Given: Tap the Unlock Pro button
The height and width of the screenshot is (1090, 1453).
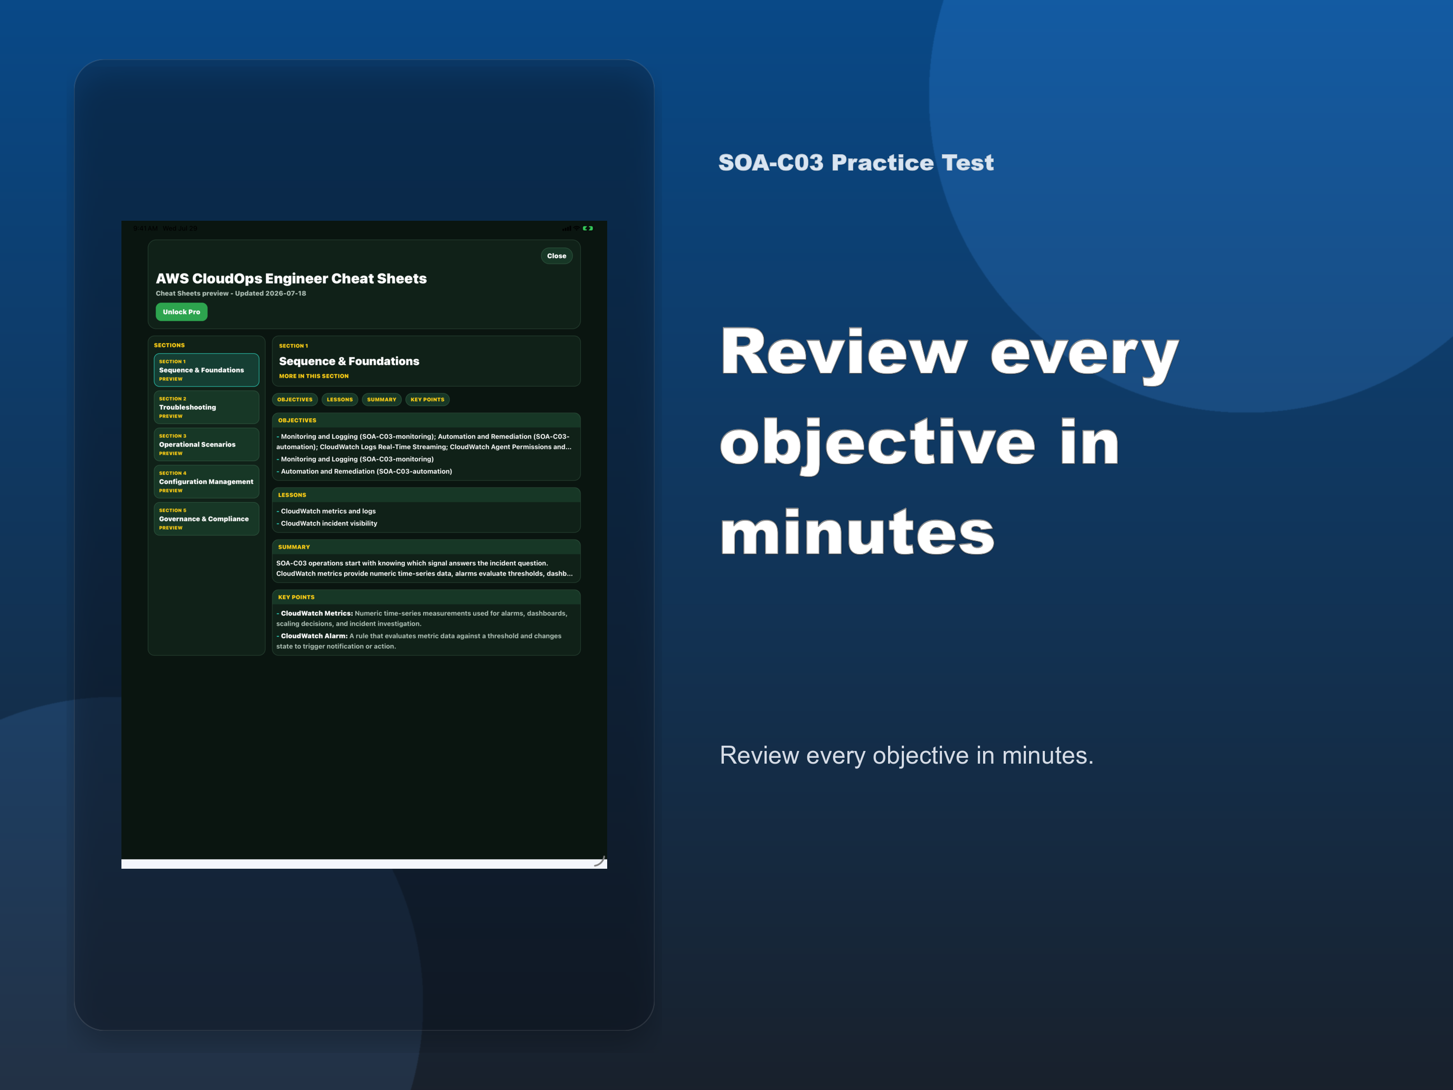Looking at the screenshot, I should point(181,312).
